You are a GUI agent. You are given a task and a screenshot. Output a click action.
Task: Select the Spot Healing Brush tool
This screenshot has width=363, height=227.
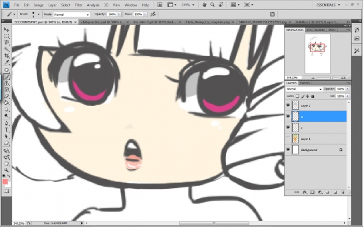tap(6, 70)
